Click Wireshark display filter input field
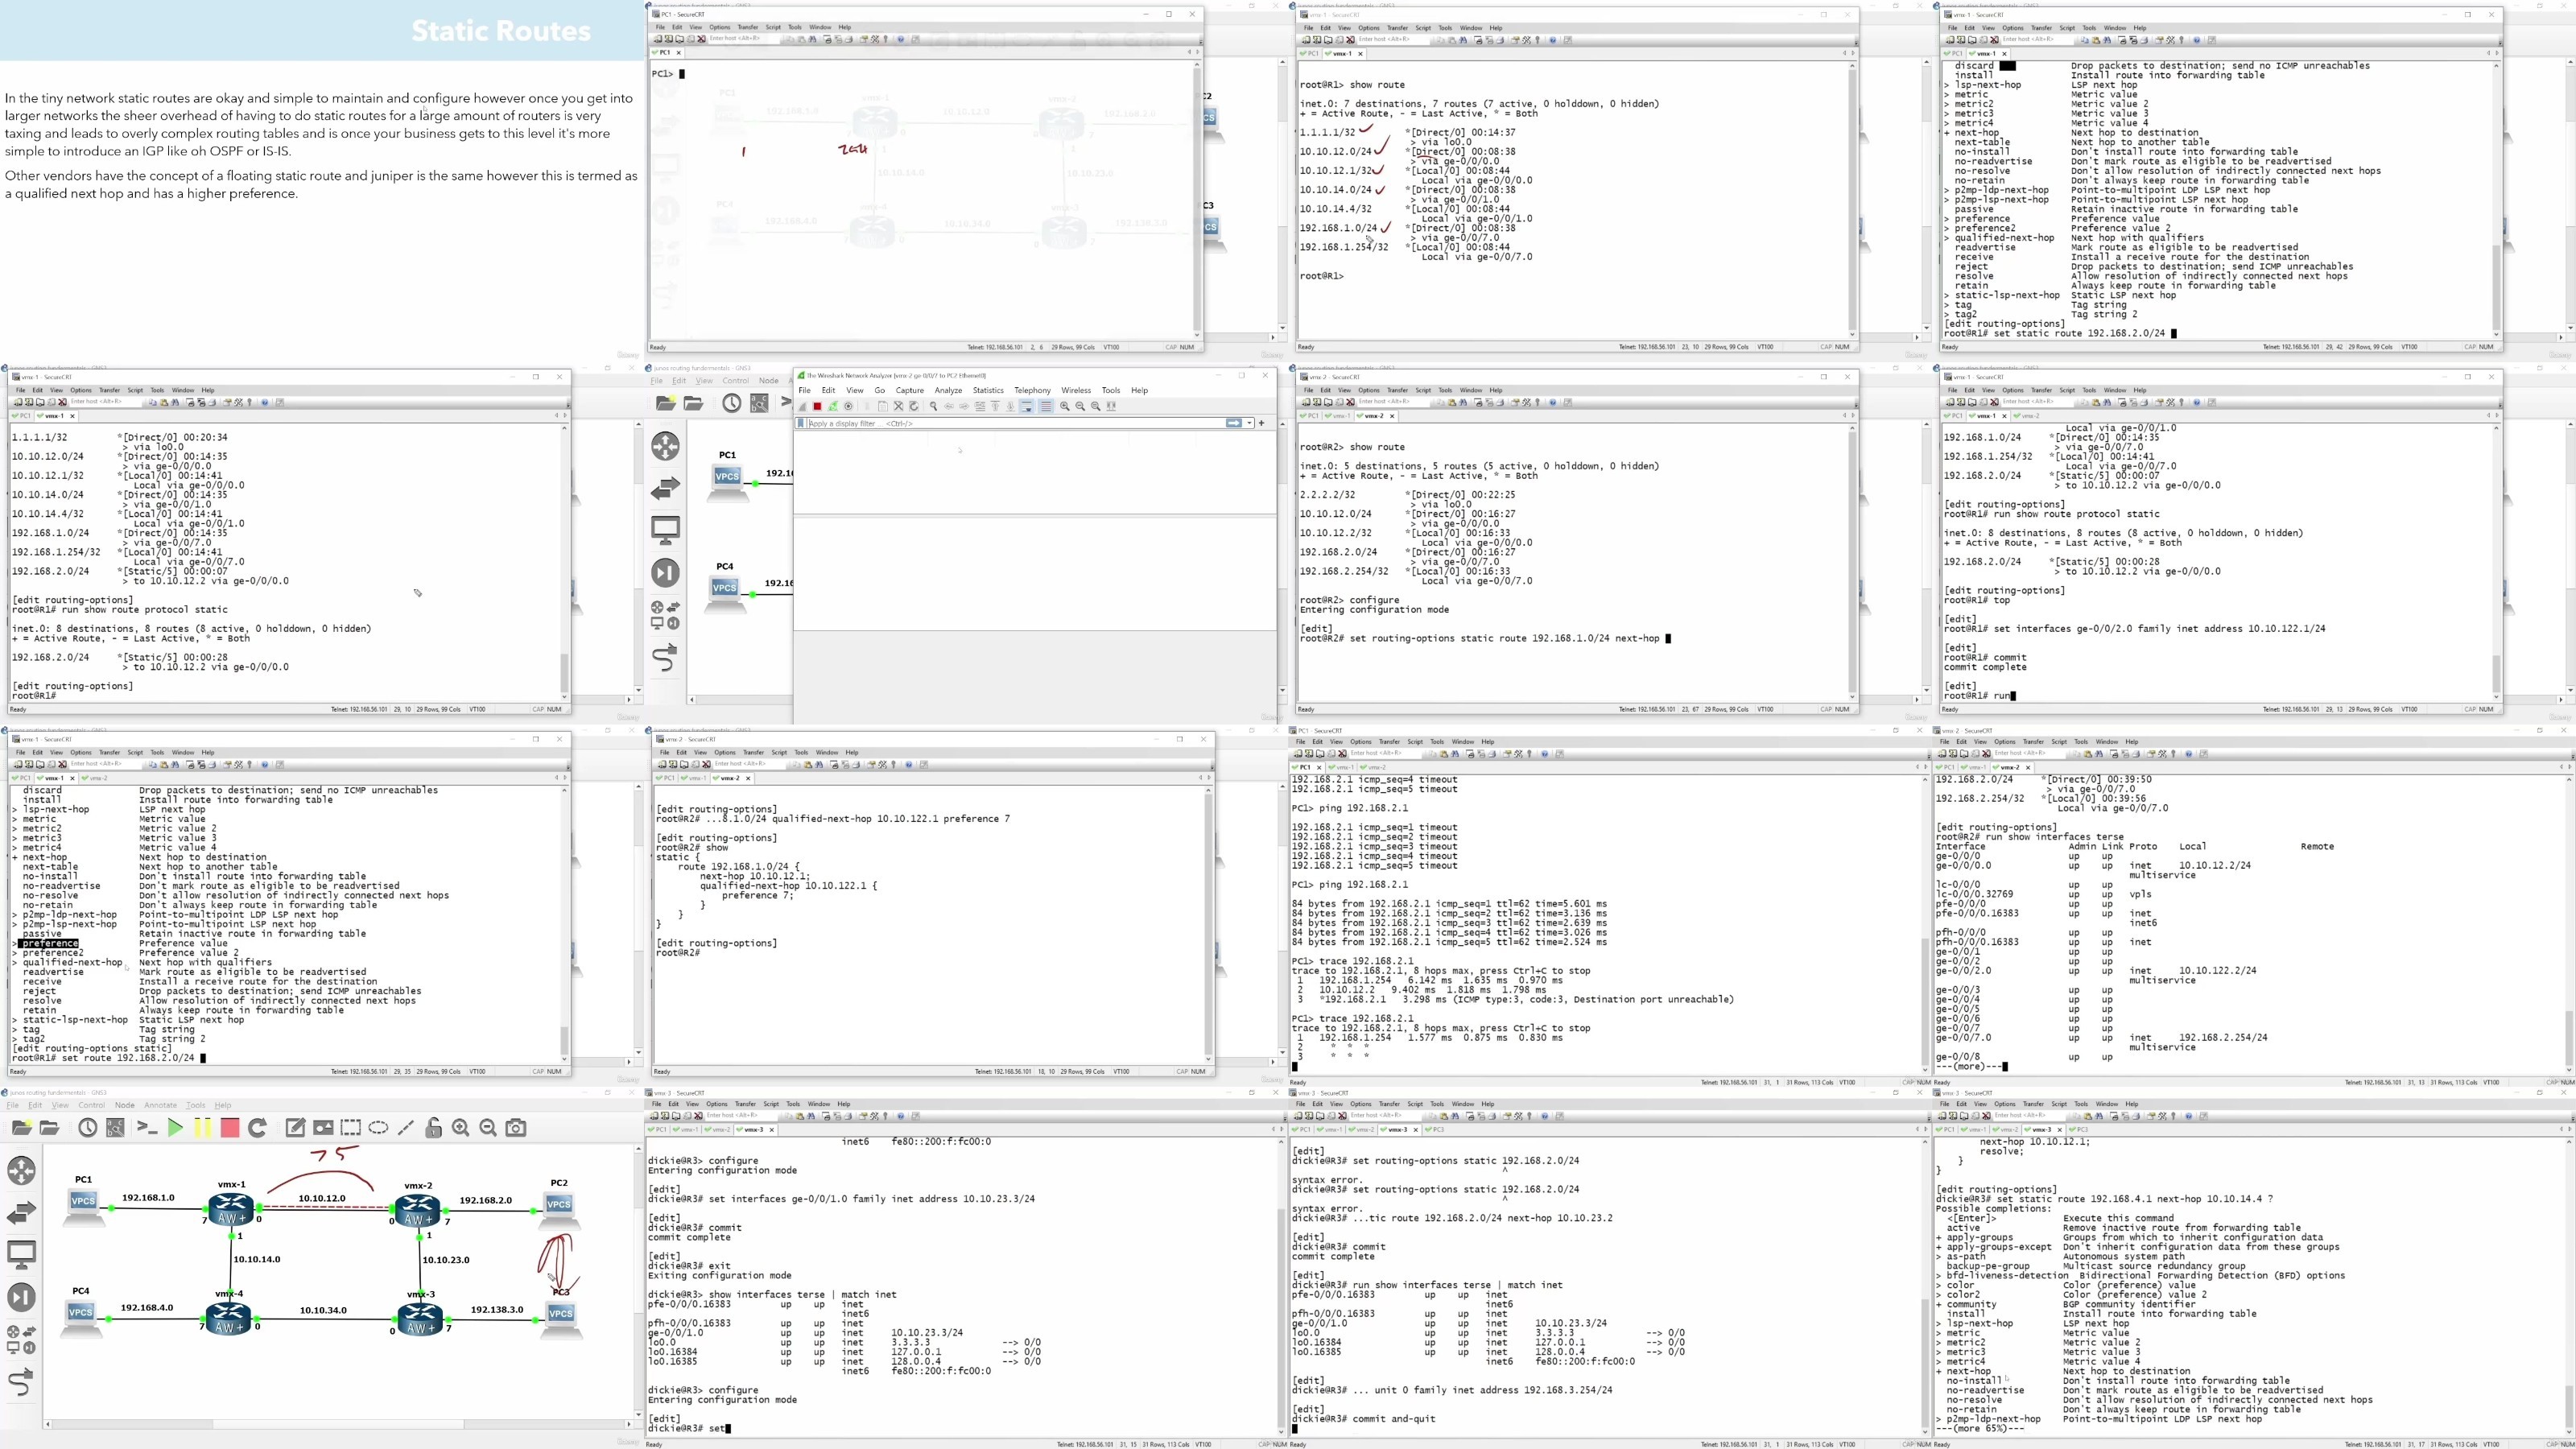This screenshot has height=1449, width=2576. pos(1015,424)
